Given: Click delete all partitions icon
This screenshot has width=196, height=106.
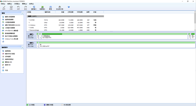Looking at the screenshot, I should (x=3, y=54).
